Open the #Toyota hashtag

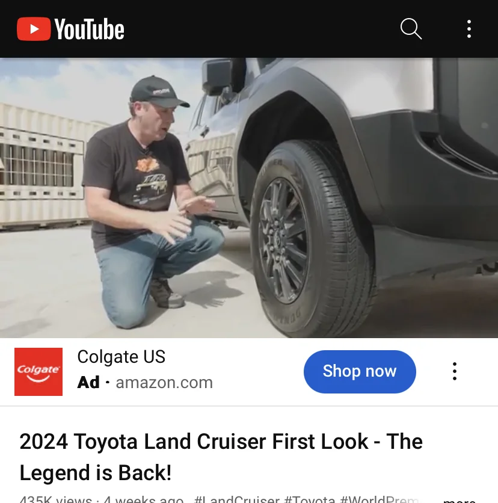point(310,499)
